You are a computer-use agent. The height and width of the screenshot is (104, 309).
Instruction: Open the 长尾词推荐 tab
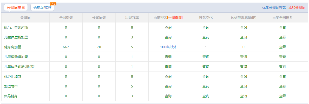[x=42, y=7]
